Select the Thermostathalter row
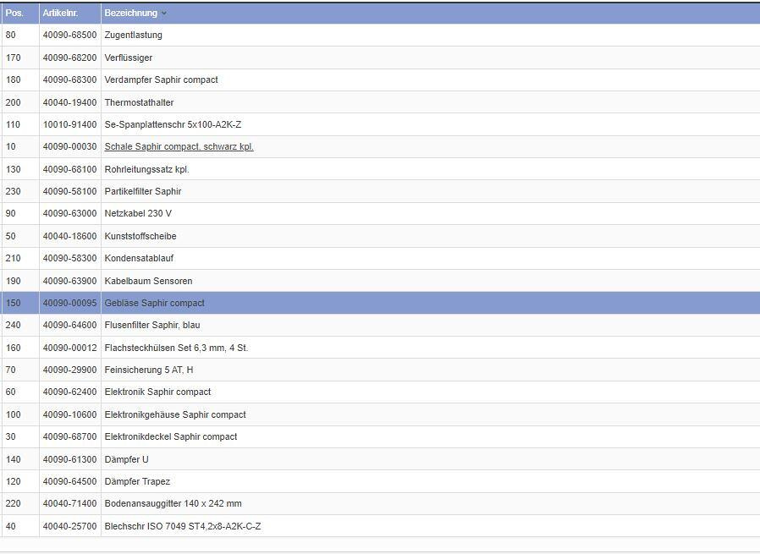 click(139, 102)
